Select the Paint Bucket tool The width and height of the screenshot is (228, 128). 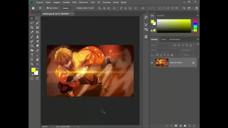coord(32,46)
